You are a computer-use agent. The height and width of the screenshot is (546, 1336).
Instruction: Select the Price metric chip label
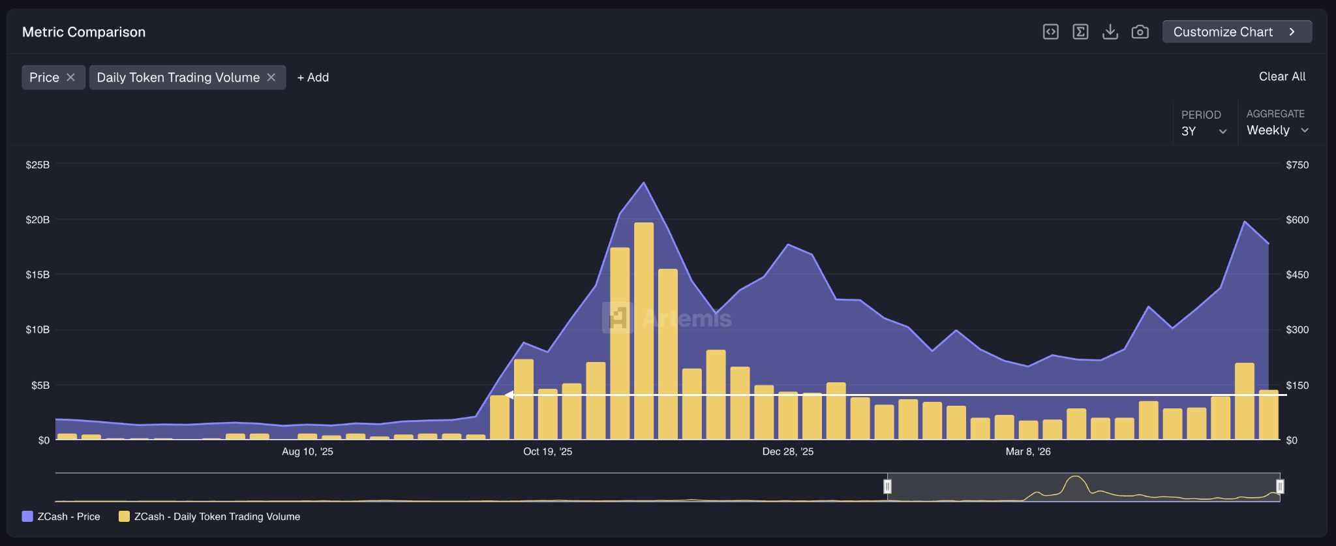[44, 78]
